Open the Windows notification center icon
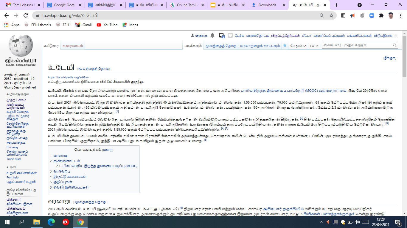This screenshot has width=407, height=228. (397, 222)
